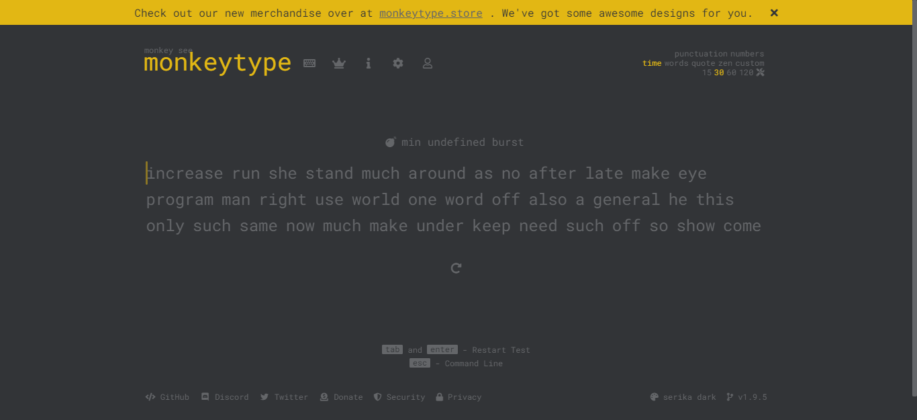Select custom mode
Viewport: 917px width, 420px height.
tap(750, 63)
